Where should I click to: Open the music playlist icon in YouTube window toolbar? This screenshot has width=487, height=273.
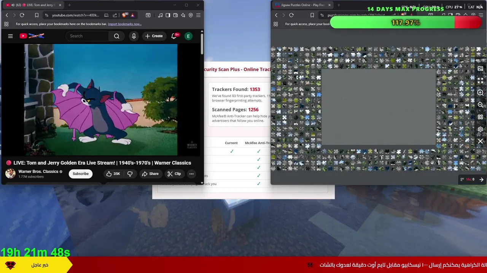[160, 15]
